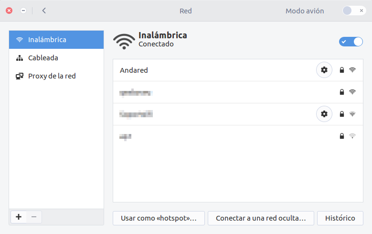Select Inalámbrica in the sidebar
Viewport: 372px width, 234px height.
click(x=56, y=40)
